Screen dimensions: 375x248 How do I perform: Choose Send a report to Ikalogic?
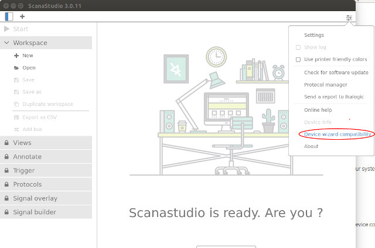pos(334,97)
